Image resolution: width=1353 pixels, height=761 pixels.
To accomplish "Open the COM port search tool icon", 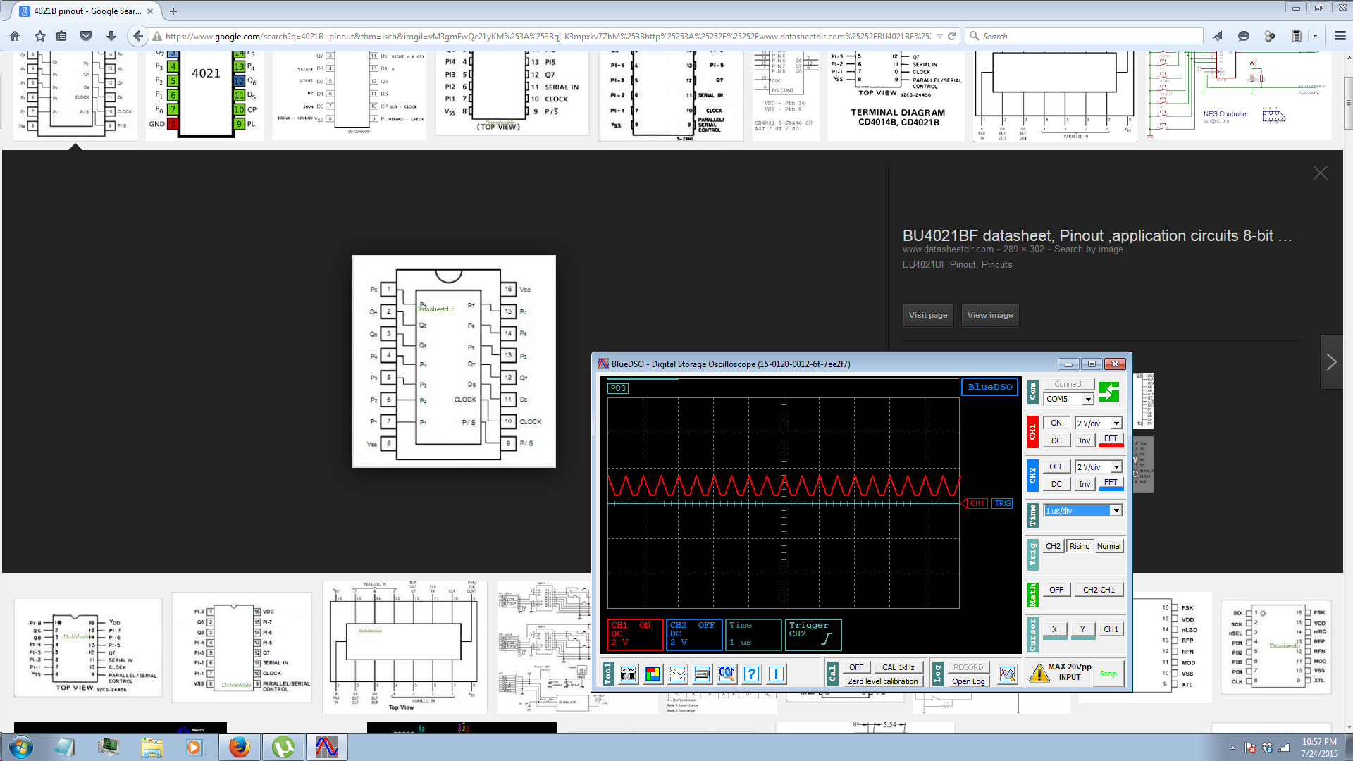I will click(727, 674).
